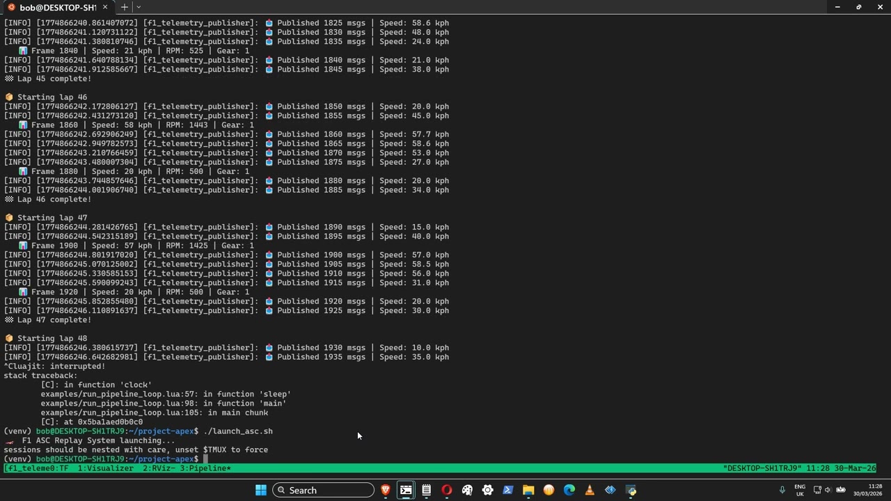Close the bob@DESKTOP-SH1 terminal tab
Image resolution: width=891 pixels, height=501 pixels.
[x=105, y=7]
